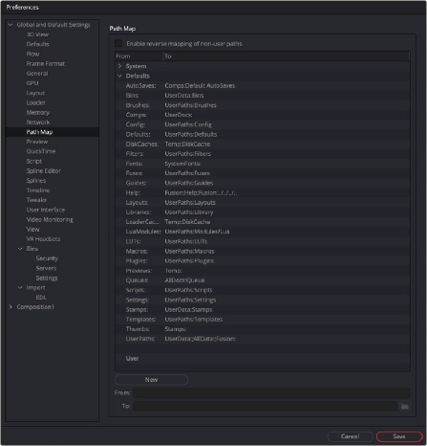The height and width of the screenshot is (446, 427).
Task: Click the folder browse icon beside To field
Action: click(404, 406)
